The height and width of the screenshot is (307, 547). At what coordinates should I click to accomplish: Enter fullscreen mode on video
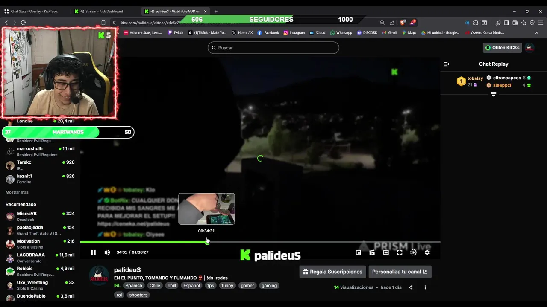pyautogui.click(x=400, y=252)
